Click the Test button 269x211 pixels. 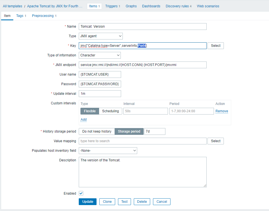[124, 202]
